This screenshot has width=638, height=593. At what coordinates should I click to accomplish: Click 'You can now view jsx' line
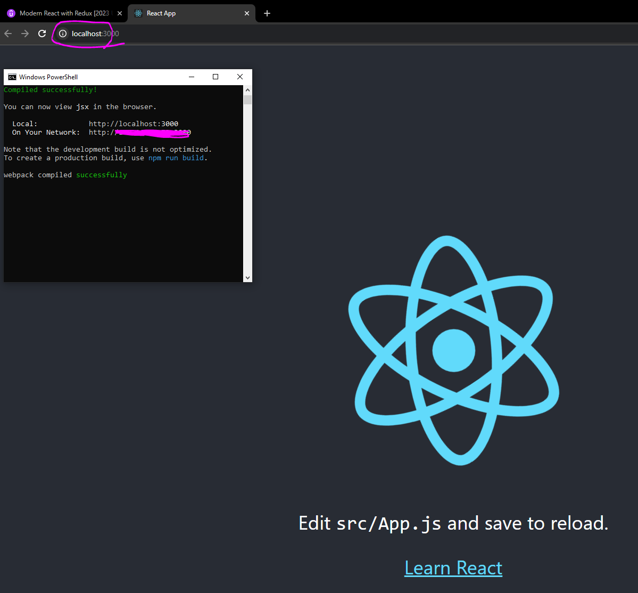(80, 106)
